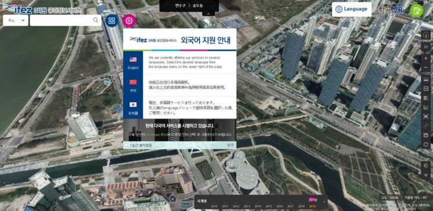Click the Japanese flag icon
Viewport: 433px width, 211px height.
pyautogui.click(x=133, y=105)
